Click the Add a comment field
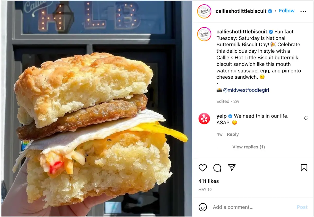The height and width of the screenshot is (217, 314). click(x=252, y=207)
